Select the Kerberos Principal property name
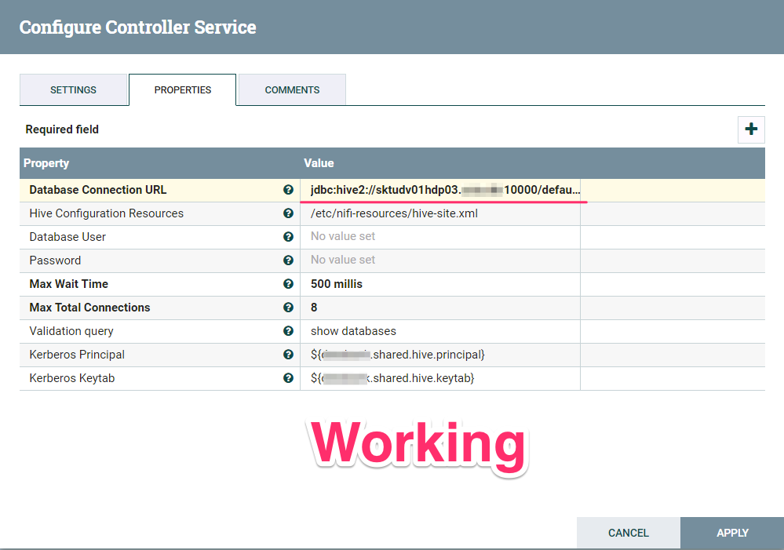 77,355
